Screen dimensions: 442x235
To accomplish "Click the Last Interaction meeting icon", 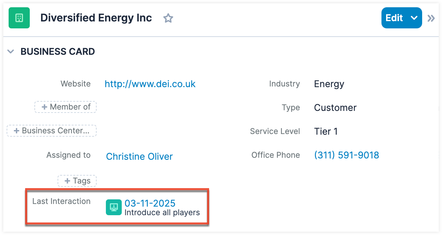I will coord(113,207).
